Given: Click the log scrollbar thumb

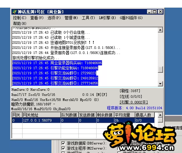Looking at the screenshot, I should point(160,69).
